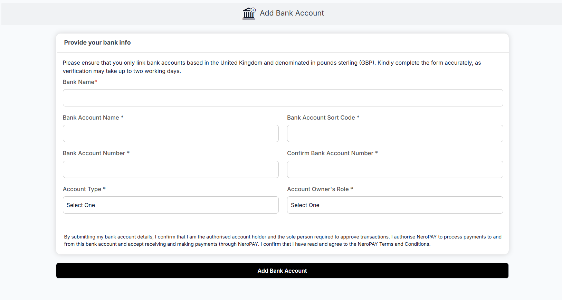Click the Account Owner's Role label
Screen dimensions: 562x300
click(x=320, y=189)
